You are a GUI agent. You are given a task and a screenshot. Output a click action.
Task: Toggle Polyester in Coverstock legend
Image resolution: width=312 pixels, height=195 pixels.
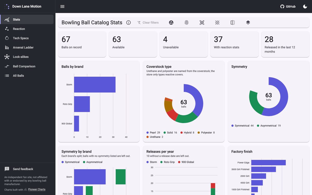coord(206,133)
